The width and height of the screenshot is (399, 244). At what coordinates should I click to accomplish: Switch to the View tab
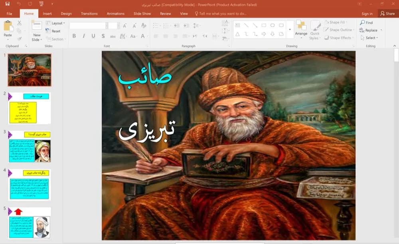tap(184, 14)
